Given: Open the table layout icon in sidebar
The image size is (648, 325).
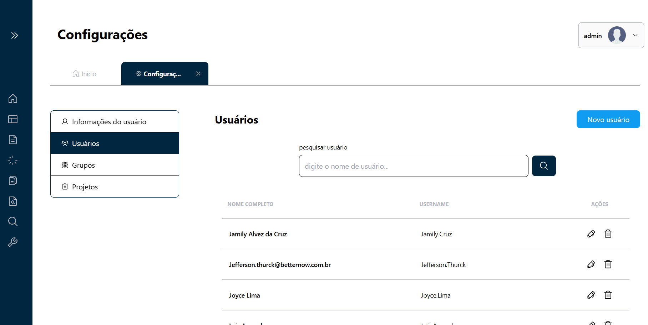Looking at the screenshot, I should (x=13, y=119).
